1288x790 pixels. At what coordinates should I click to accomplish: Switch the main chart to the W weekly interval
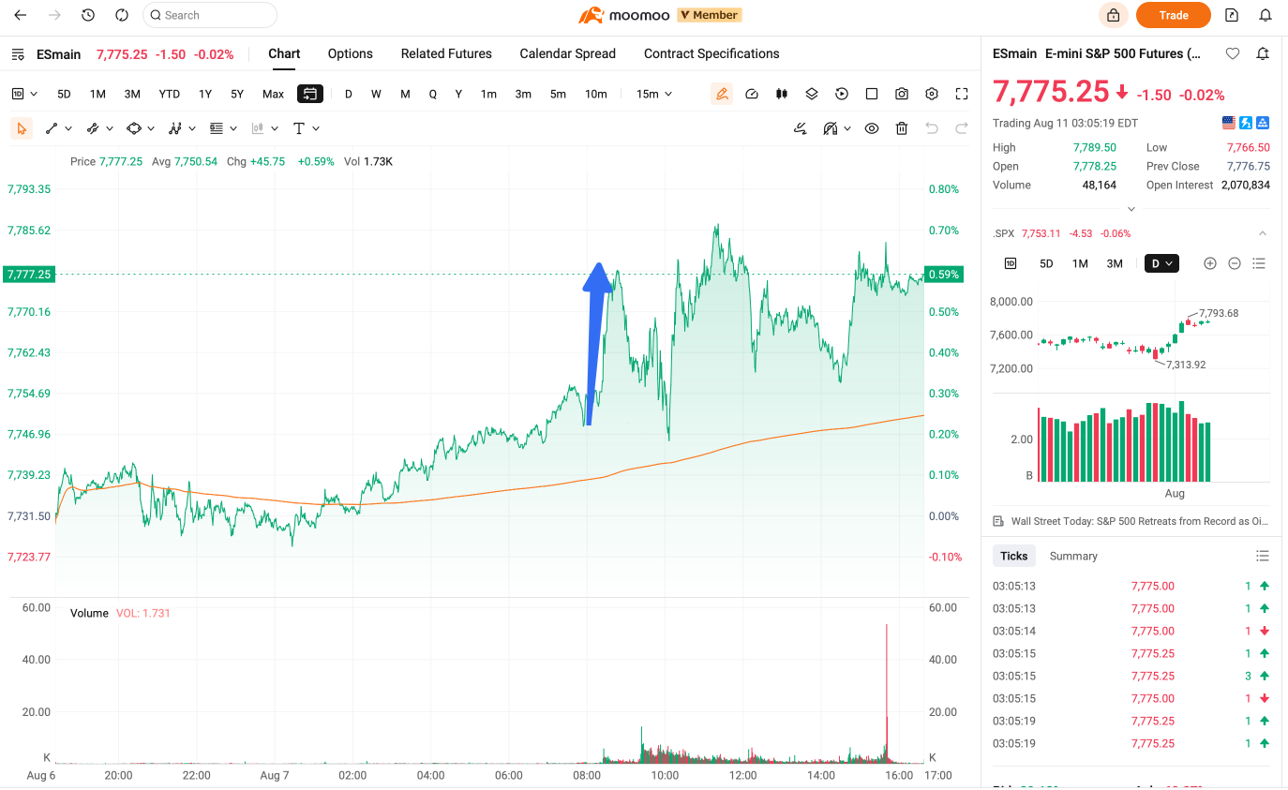[376, 94]
